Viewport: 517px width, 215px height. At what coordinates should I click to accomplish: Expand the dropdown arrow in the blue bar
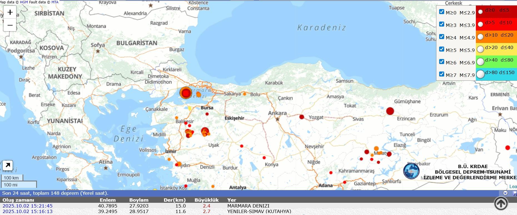(x=505, y=193)
